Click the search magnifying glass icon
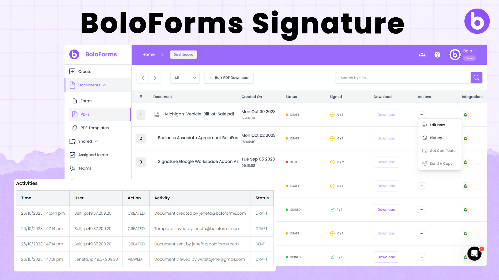This screenshot has width=499, height=280. [477, 78]
